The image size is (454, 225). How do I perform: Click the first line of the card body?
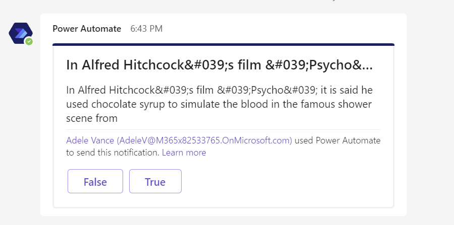(x=226, y=90)
